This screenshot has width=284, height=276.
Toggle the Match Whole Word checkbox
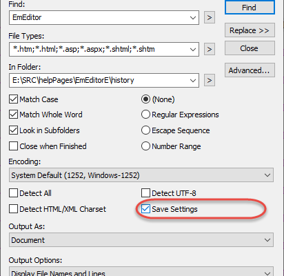[x=13, y=115]
